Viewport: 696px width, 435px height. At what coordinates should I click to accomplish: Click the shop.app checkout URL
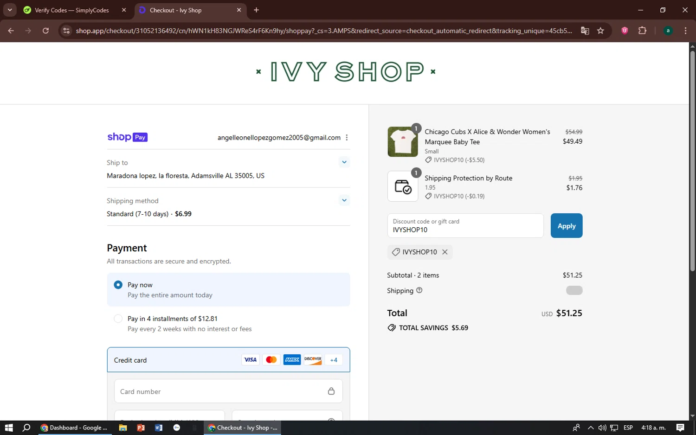(x=324, y=31)
